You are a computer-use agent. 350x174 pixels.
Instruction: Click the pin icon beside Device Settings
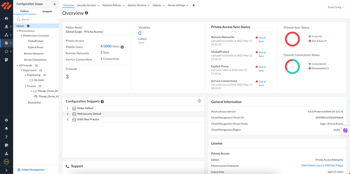[x=194, y=6]
